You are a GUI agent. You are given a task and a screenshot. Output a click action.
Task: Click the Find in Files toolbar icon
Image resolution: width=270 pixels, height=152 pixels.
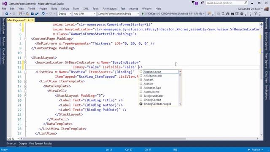click(209, 14)
